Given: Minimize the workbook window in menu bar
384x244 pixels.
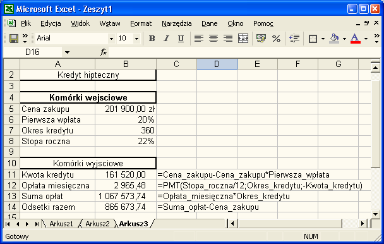Looking at the screenshot, I should tap(358, 24).
